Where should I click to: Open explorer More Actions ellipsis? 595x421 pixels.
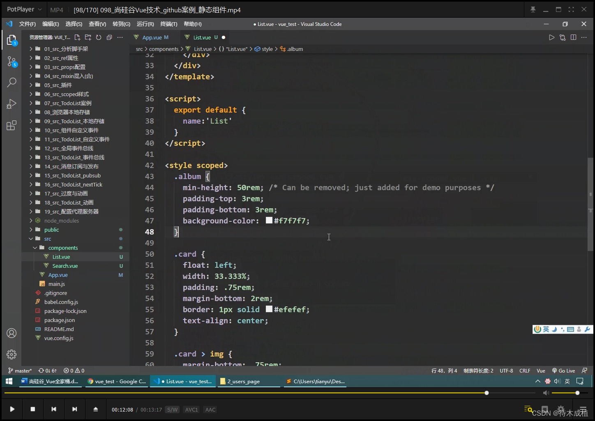coord(120,37)
